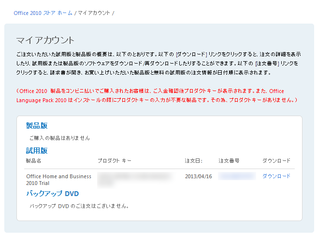Click the introductory ご注文いただいた paragraph

[x=158, y=63]
